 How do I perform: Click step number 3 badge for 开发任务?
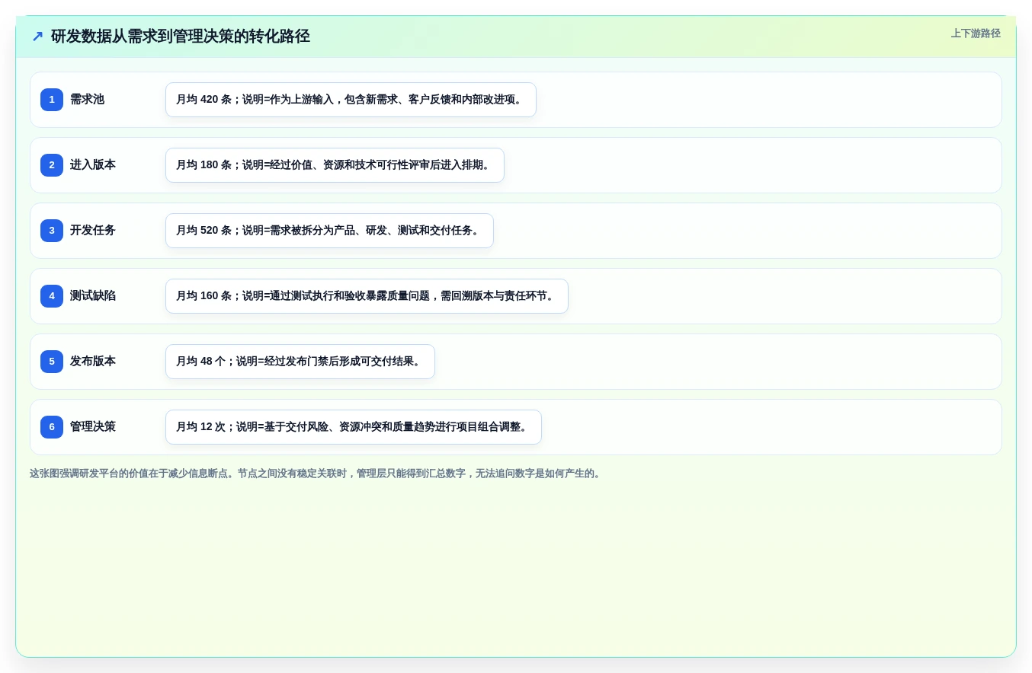pos(52,231)
